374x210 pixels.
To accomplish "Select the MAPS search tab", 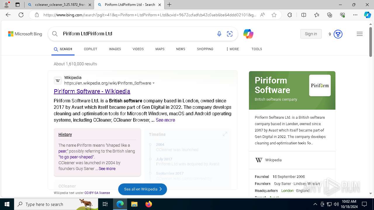I will click(x=160, y=49).
